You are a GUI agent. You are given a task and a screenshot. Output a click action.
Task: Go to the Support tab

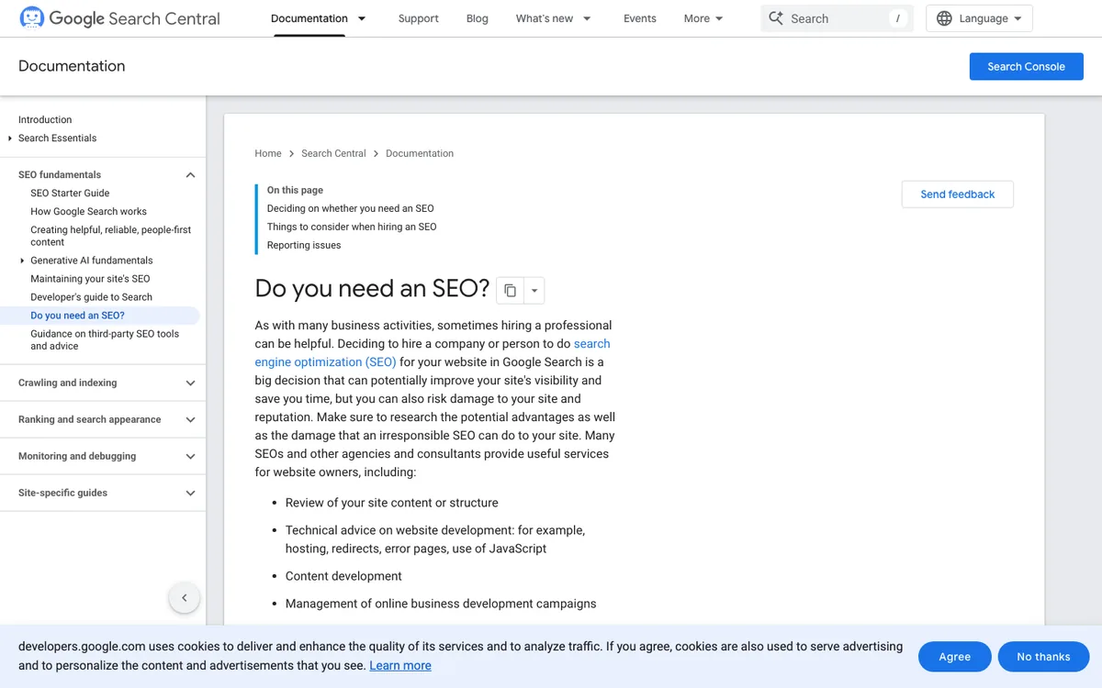(x=418, y=18)
